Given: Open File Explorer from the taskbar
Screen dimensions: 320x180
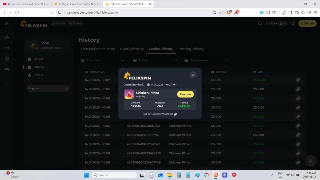Looking at the screenshot, I should pyautogui.click(x=170, y=175).
